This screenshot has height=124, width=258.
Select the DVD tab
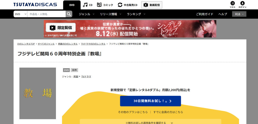pyautogui.click(x=72, y=5)
